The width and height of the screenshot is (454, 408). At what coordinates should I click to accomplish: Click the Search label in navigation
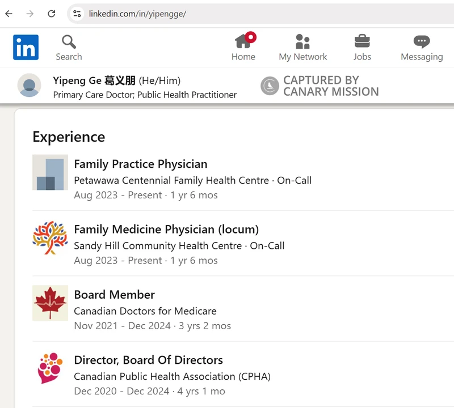click(69, 57)
